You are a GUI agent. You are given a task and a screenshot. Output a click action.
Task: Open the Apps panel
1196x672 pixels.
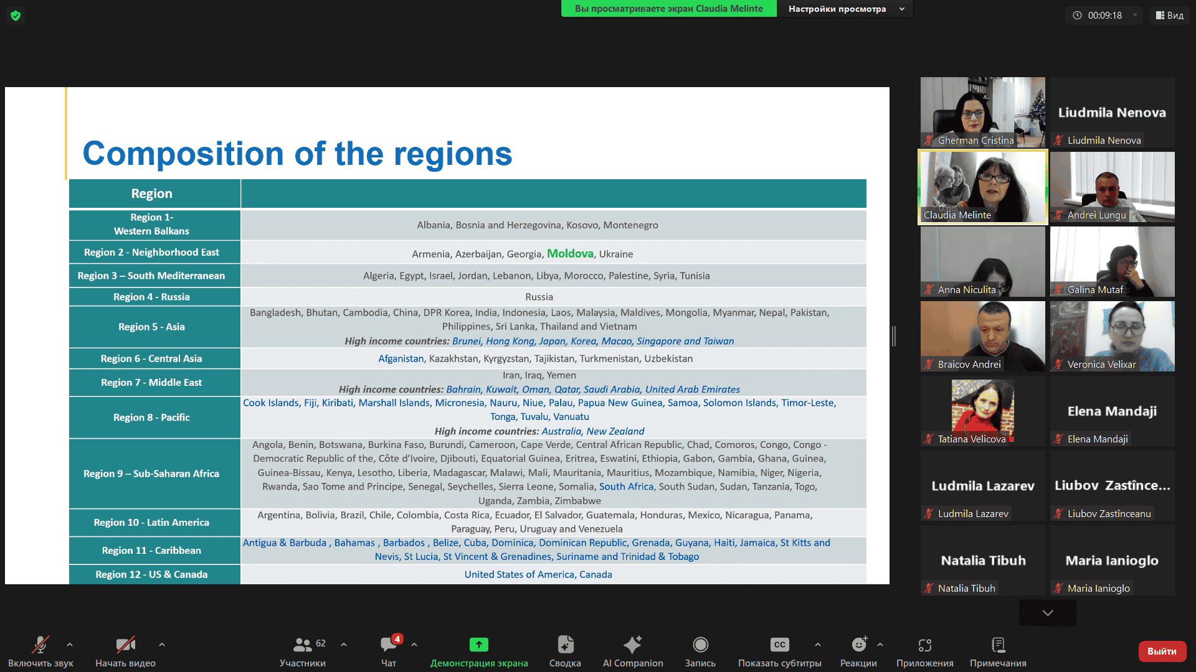(x=924, y=645)
